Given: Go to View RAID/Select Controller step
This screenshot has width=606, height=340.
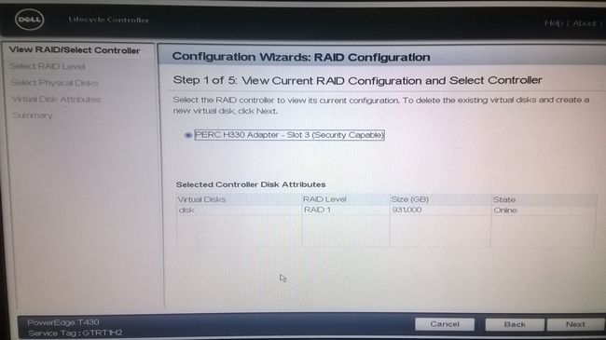Looking at the screenshot, I should click(x=75, y=50).
